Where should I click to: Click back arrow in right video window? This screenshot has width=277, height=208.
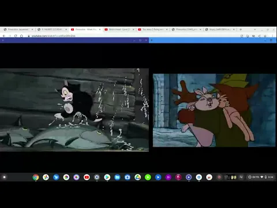(x=152, y=40)
